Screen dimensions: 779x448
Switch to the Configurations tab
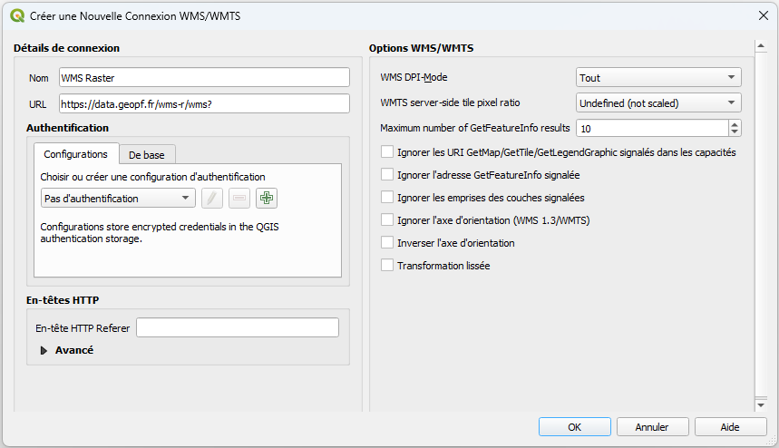[x=75, y=154]
